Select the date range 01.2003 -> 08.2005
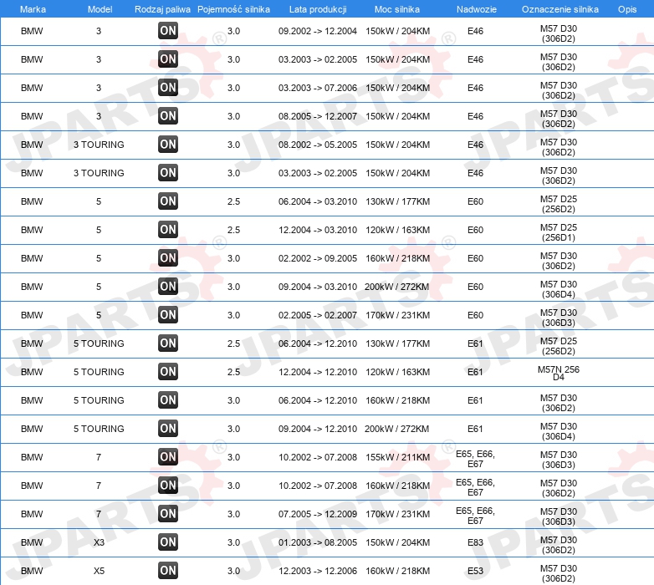 [x=318, y=542]
